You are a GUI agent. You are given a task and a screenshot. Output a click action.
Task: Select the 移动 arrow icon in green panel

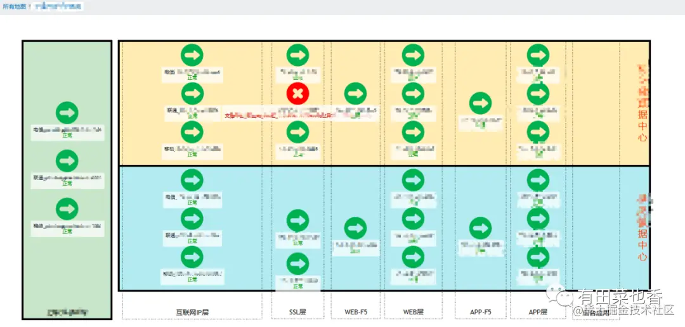(67, 208)
